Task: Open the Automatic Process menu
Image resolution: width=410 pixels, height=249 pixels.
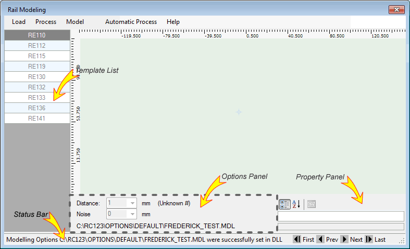Action: pyautogui.click(x=131, y=22)
